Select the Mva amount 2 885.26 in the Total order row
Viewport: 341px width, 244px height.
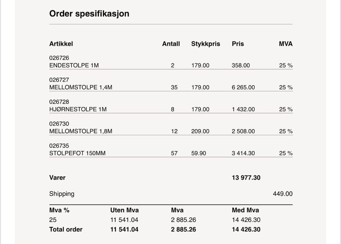(x=183, y=229)
